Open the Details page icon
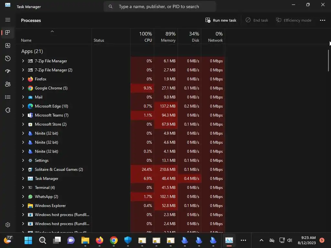This screenshot has height=248, width=331. click(8, 97)
